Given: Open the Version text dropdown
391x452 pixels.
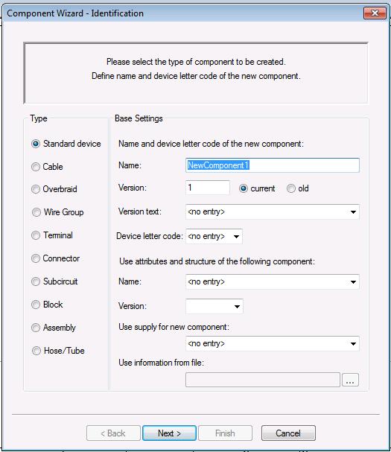Looking at the screenshot, I should click(273, 212).
